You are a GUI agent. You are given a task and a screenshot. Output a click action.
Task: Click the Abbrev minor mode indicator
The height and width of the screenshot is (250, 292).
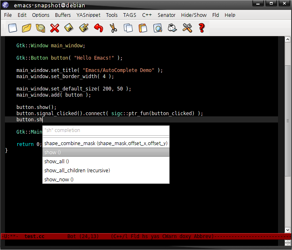tap(202, 236)
